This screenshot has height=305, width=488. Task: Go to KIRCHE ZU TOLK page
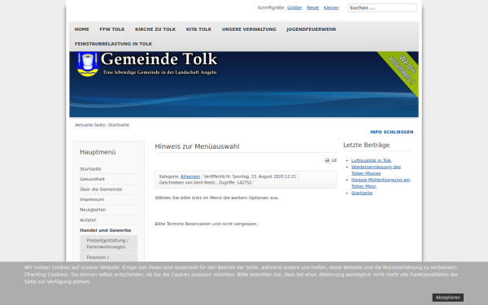pyautogui.click(x=155, y=29)
